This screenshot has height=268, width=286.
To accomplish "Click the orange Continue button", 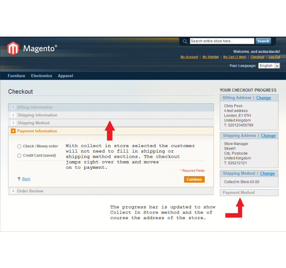I will pos(194,179).
